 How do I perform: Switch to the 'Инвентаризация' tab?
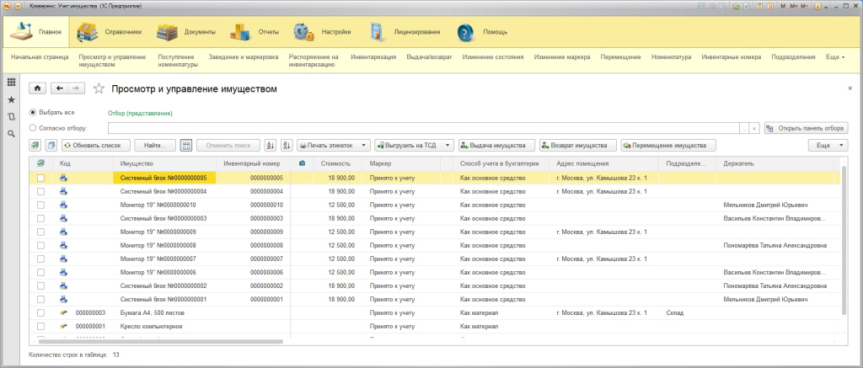[373, 57]
